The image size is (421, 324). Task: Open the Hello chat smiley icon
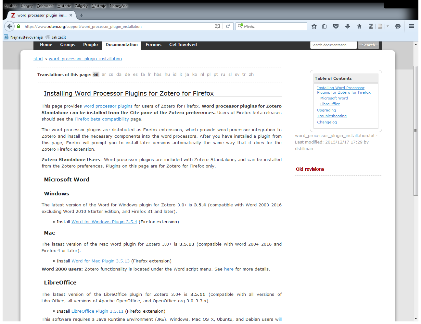398,27
